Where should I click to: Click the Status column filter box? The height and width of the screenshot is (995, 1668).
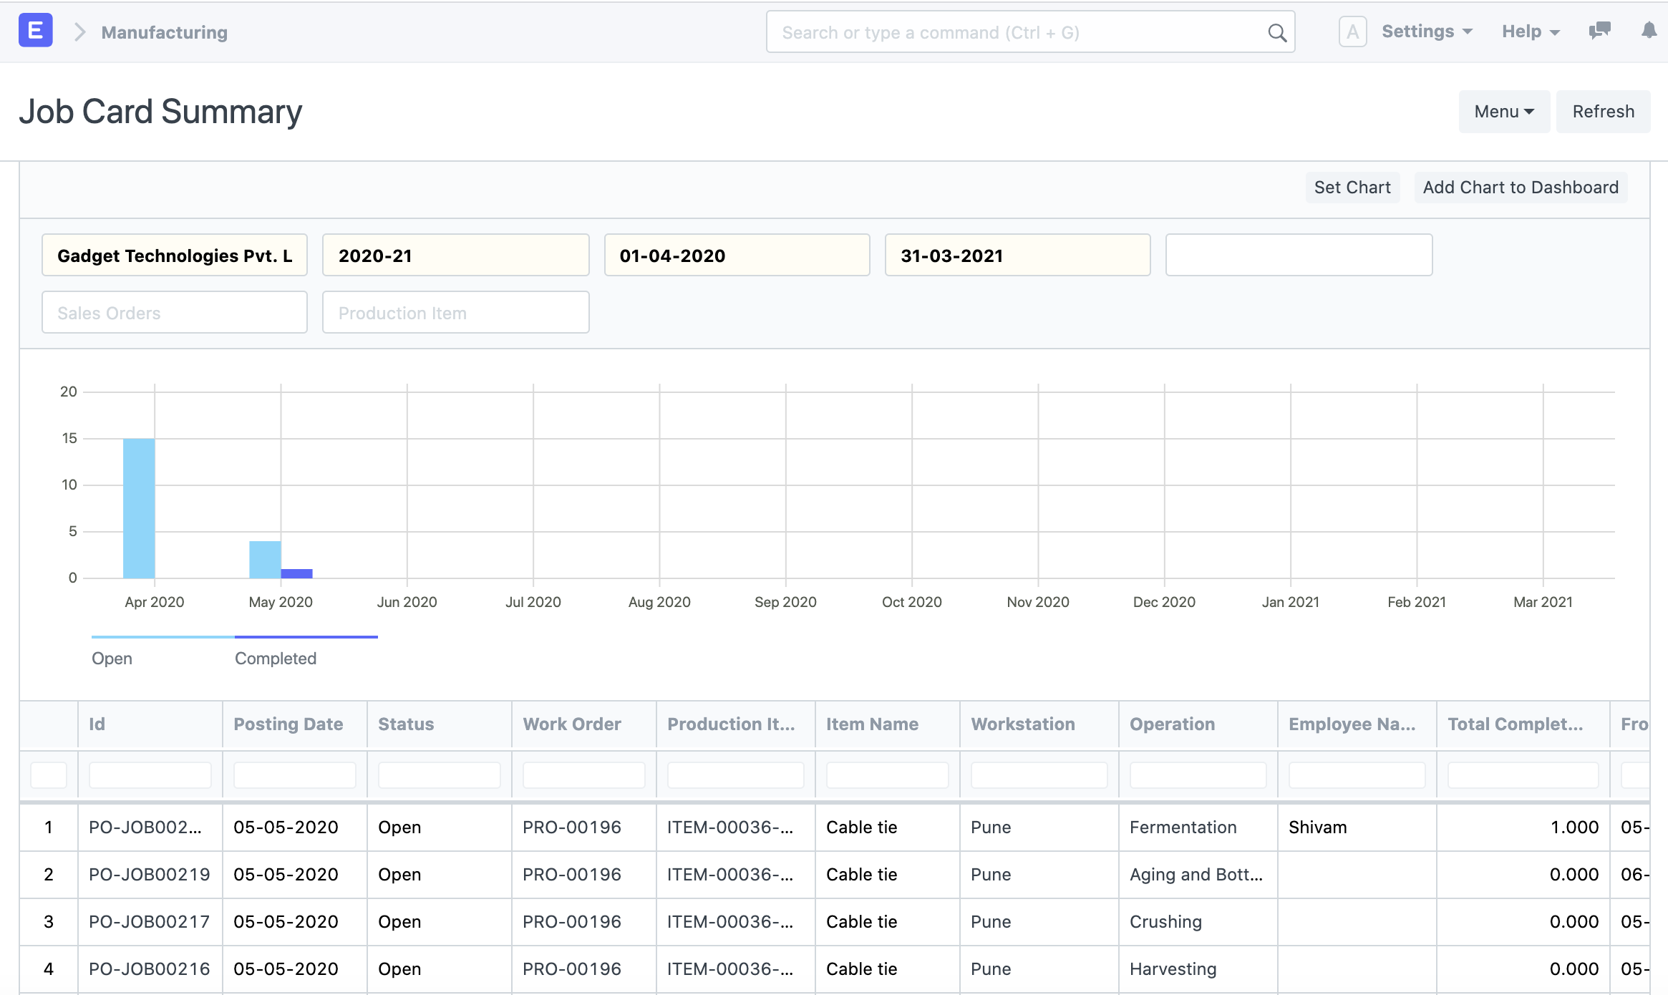439,775
